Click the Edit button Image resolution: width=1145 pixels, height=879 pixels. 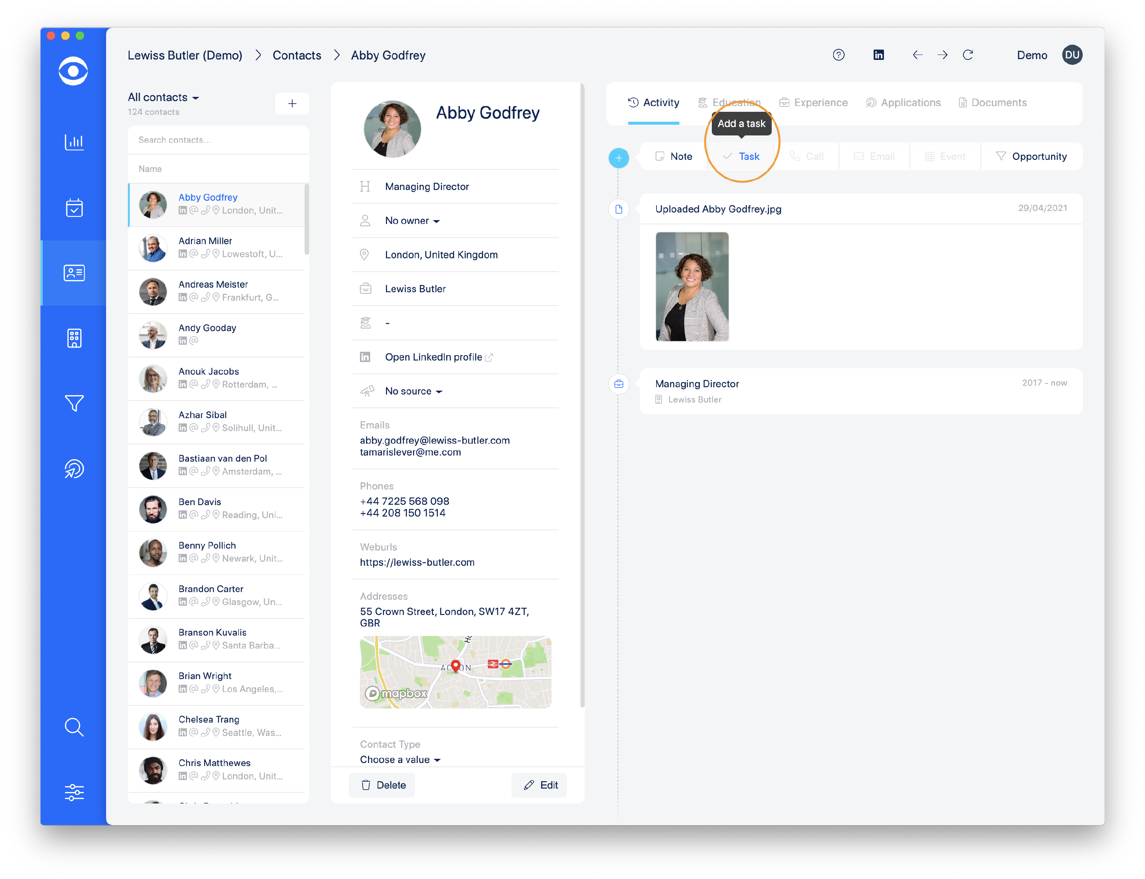[x=540, y=785]
